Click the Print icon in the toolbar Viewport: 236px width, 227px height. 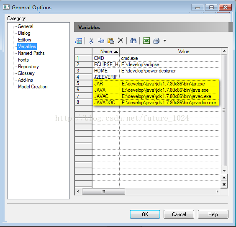156,41
